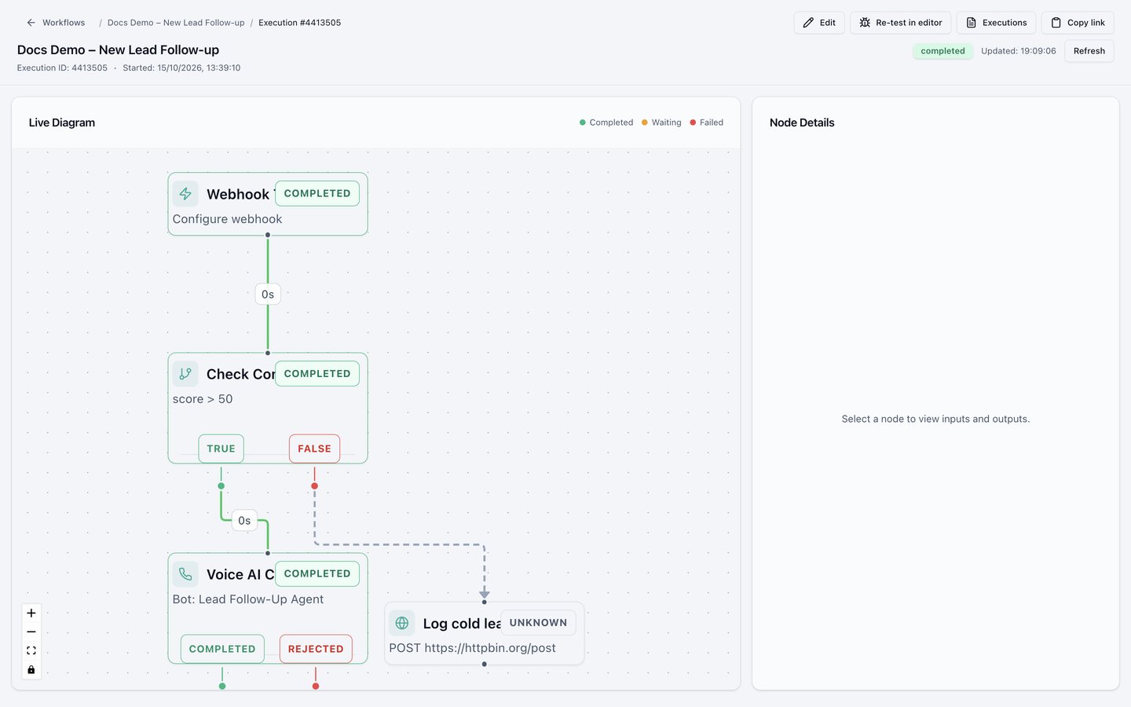This screenshot has width=1131, height=707.
Task: Click the 'Failed' legend entry
Action: point(707,123)
